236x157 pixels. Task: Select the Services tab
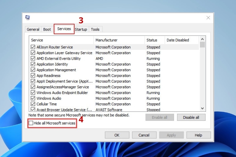(x=64, y=29)
